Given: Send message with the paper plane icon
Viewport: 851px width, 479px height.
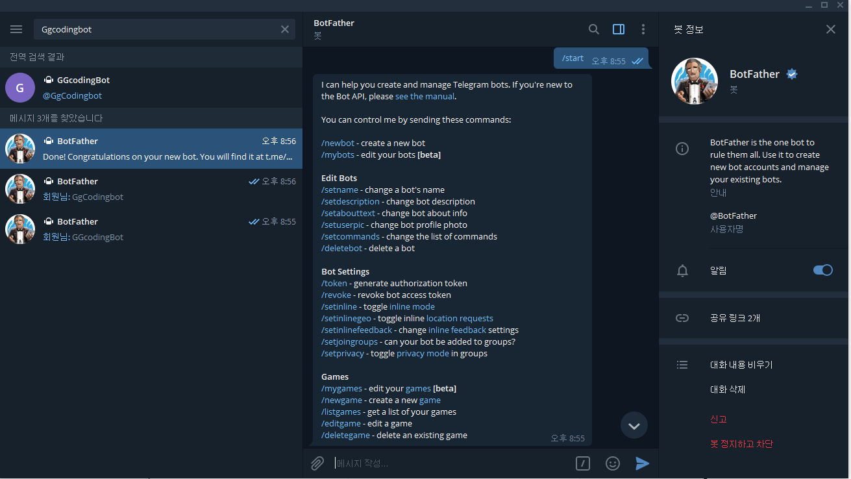Looking at the screenshot, I should 642,463.
